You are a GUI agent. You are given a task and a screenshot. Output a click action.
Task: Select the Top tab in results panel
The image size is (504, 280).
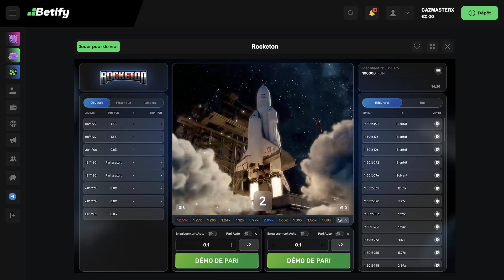tap(422, 103)
